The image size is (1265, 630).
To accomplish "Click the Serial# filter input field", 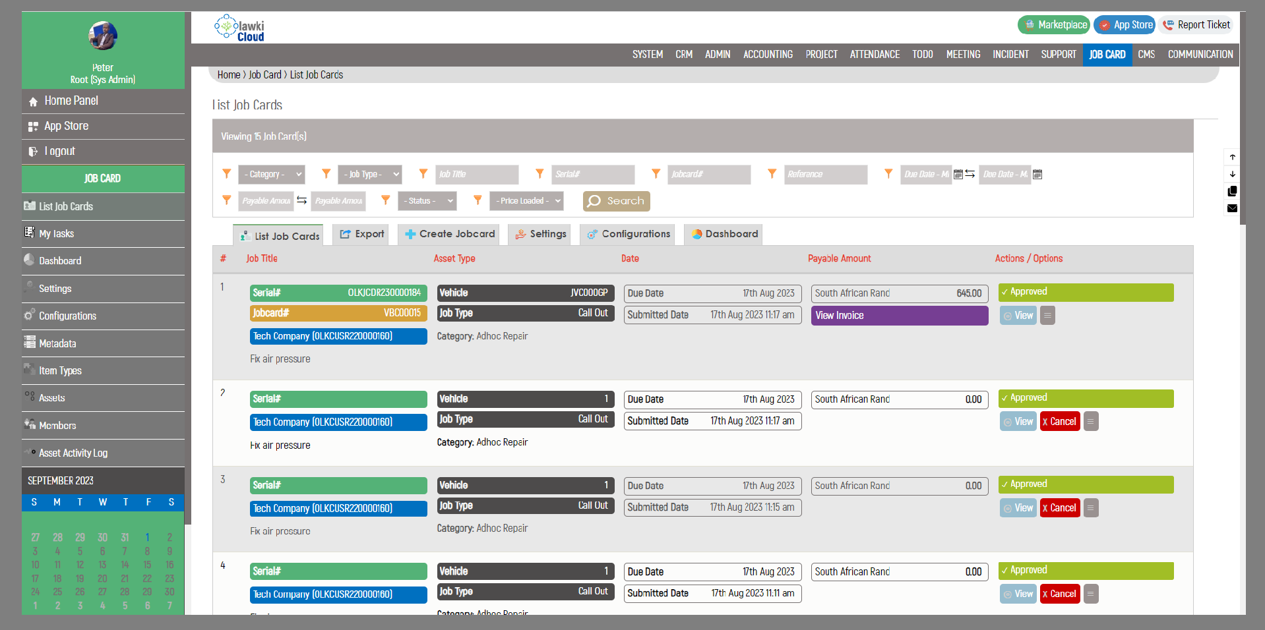I will pyautogui.click(x=593, y=175).
